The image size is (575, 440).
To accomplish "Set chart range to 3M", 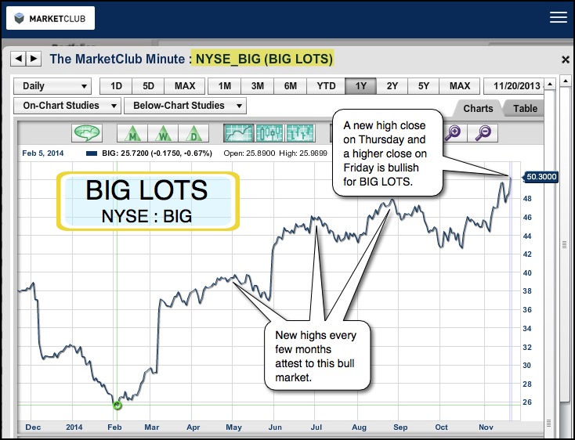I will [258, 86].
